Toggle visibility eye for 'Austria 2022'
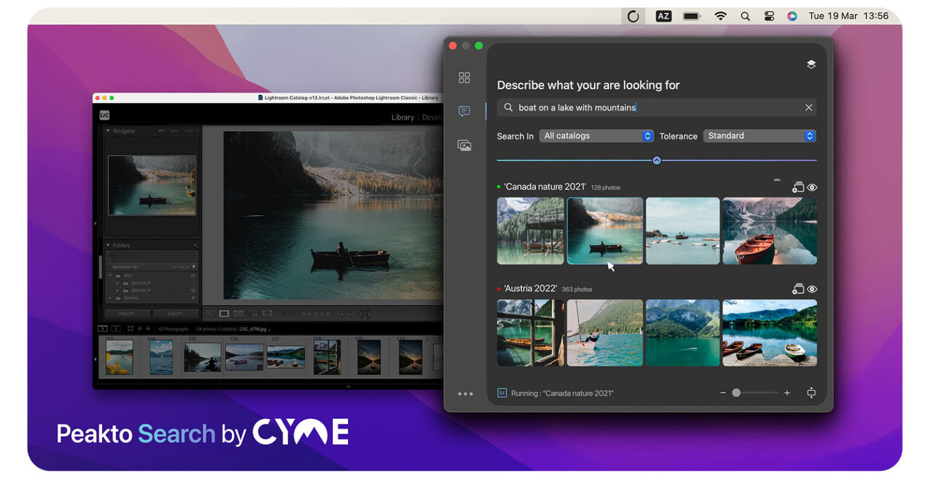928x478 pixels. (812, 289)
